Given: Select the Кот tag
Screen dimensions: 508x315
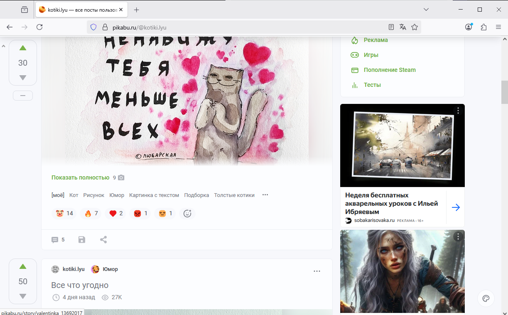Looking at the screenshot, I should click(x=74, y=195).
